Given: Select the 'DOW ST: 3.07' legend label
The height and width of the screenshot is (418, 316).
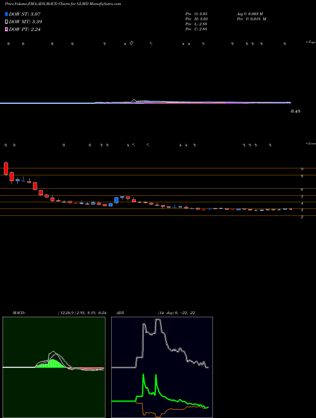Looking at the screenshot, I should click(25, 14).
